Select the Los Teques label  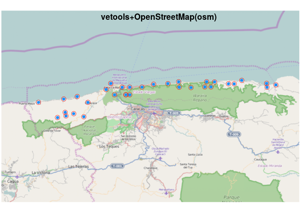107,146
